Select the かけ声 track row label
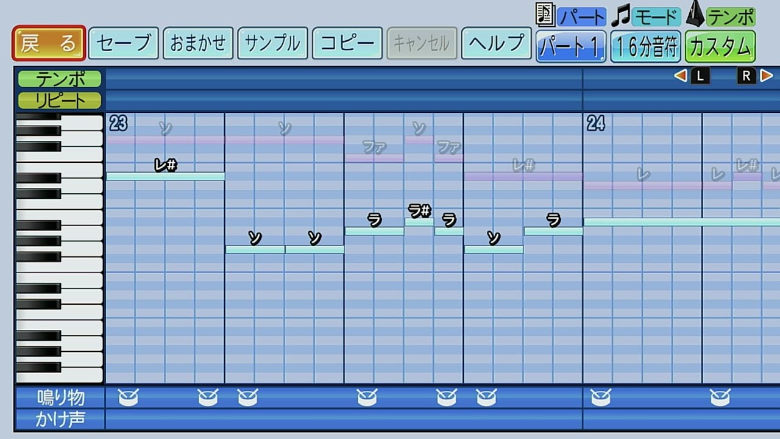The height and width of the screenshot is (439, 780). click(60, 419)
